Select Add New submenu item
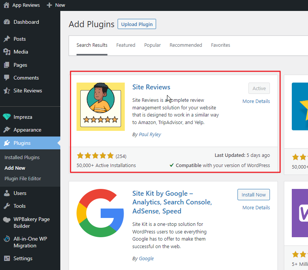Image resolution: width=308 pixels, height=270 pixels. click(x=15, y=168)
